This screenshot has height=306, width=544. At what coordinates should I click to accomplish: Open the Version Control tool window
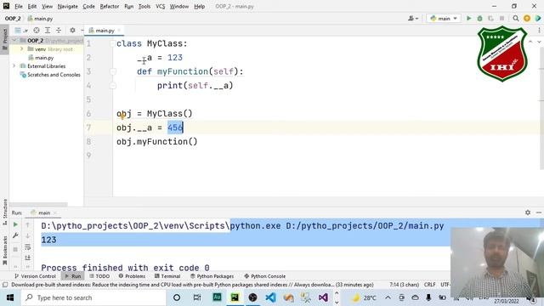coord(35,276)
